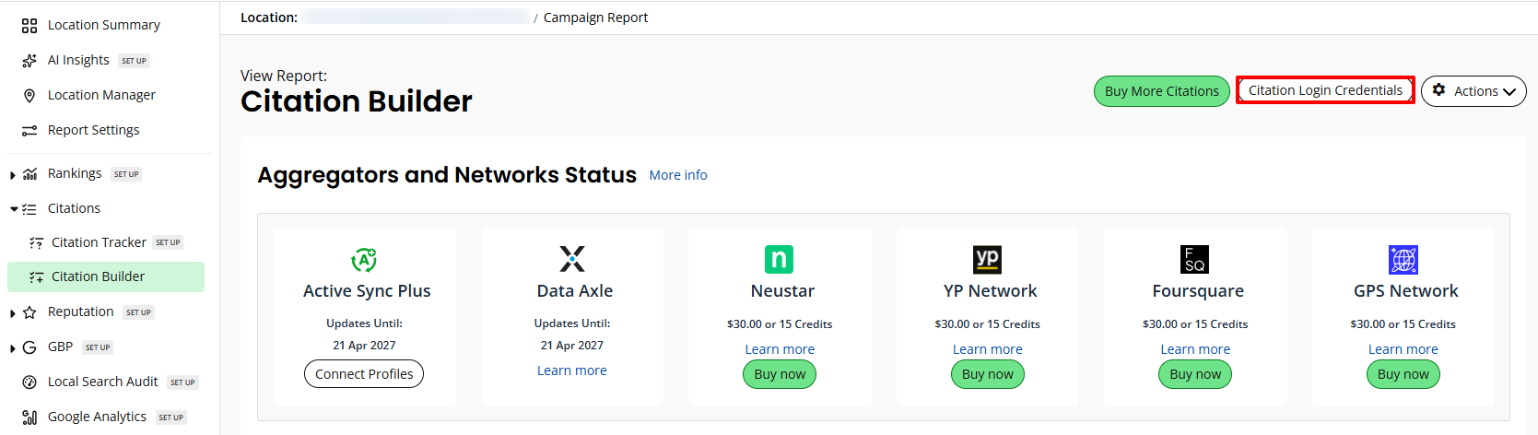Click the Rankings chart icon
The image size is (1538, 435).
click(29, 174)
